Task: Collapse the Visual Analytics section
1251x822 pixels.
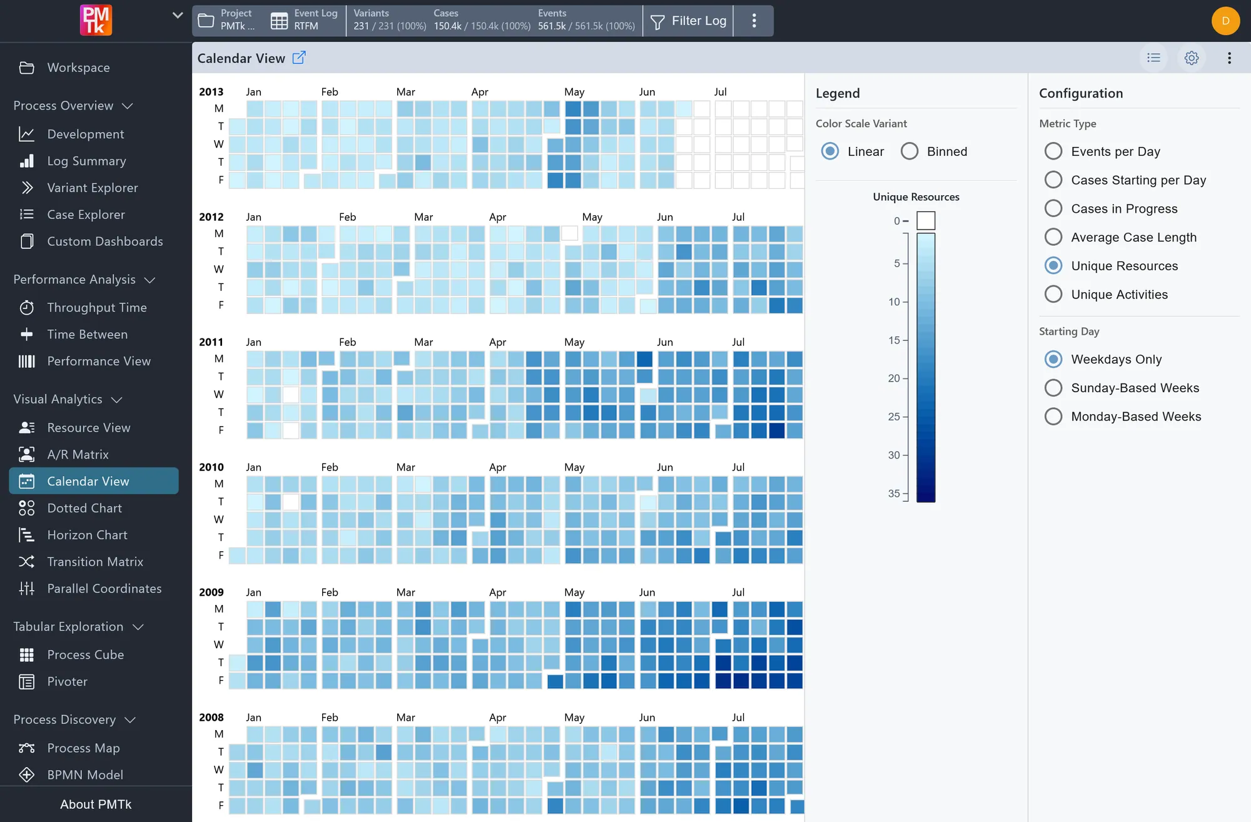Action: pyautogui.click(x=68, y=399)
